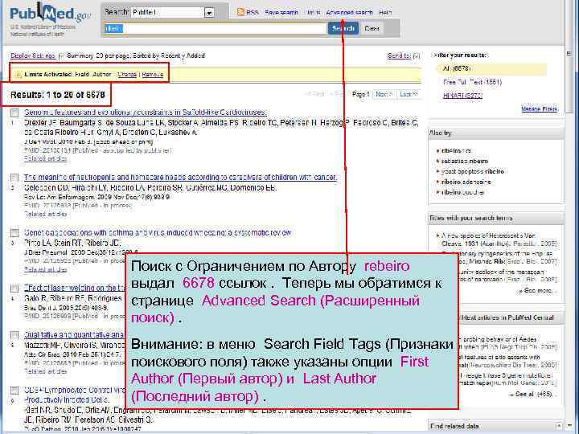Click the blue Search button
The image size is (579, 434).
point(343,28)
